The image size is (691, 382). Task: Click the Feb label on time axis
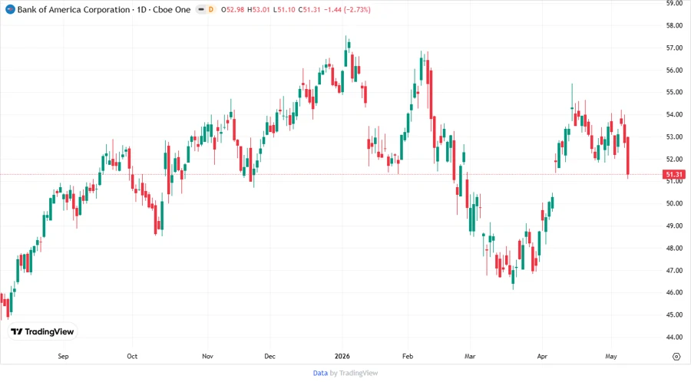click(x=408, y=356)
